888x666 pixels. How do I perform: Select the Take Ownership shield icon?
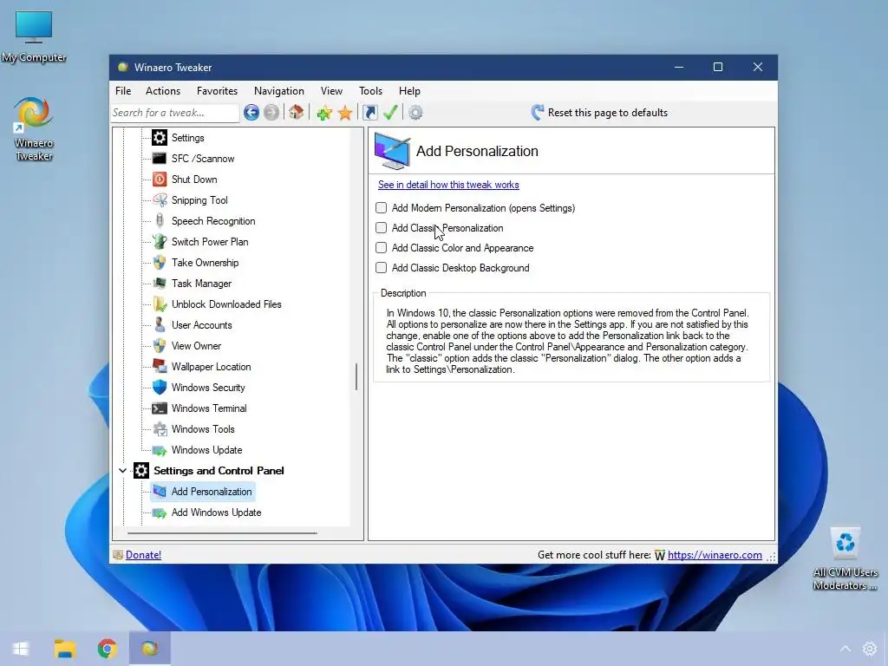tap(160, 263)
